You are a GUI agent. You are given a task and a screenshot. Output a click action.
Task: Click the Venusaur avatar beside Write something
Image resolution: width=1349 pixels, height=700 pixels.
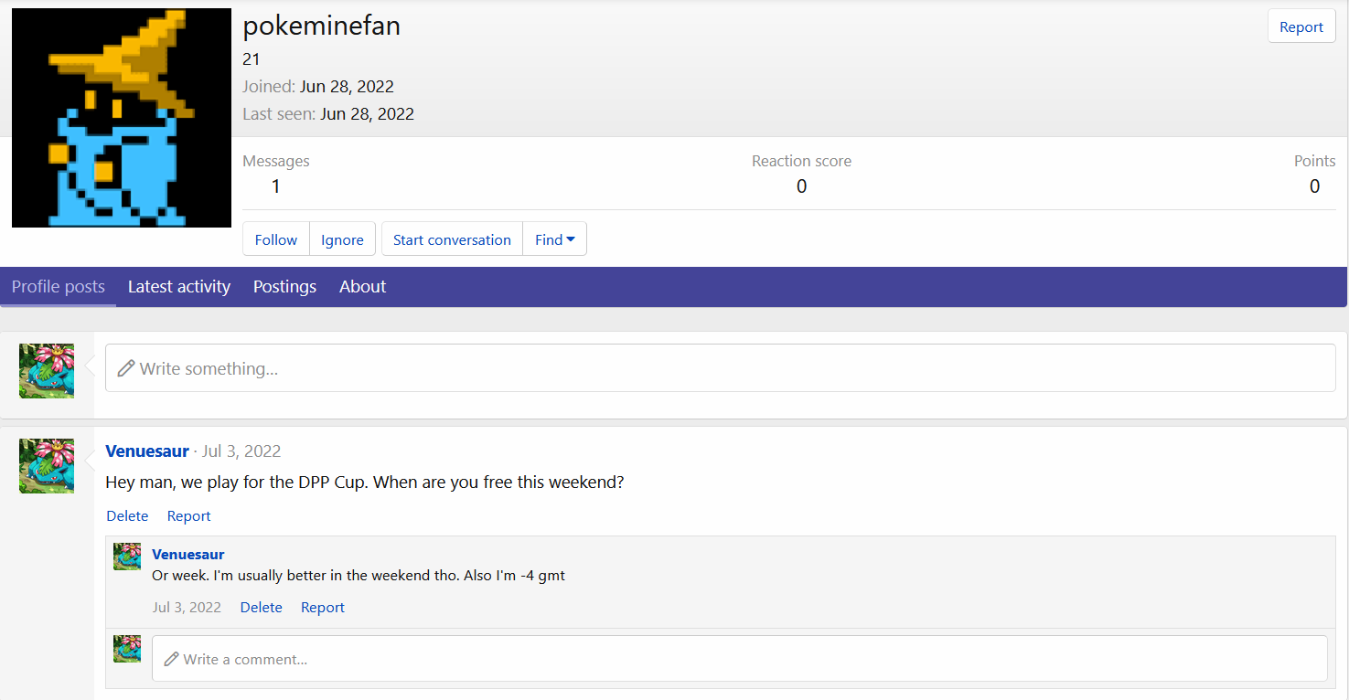(x=47, y=371)
